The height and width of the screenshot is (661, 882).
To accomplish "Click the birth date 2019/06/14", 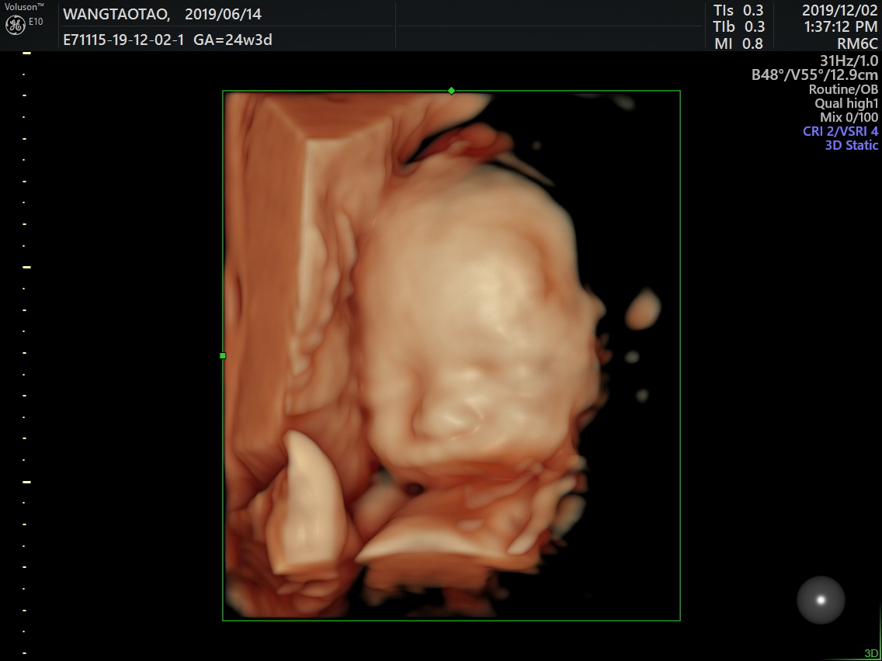I will point(224,15).
